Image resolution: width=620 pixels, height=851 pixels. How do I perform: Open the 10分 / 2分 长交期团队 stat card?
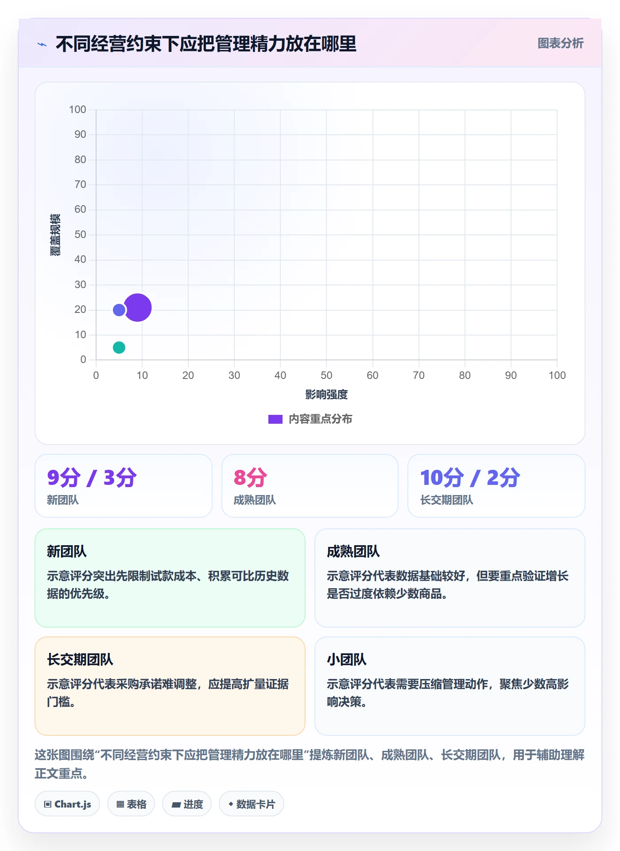coord(496,486)
